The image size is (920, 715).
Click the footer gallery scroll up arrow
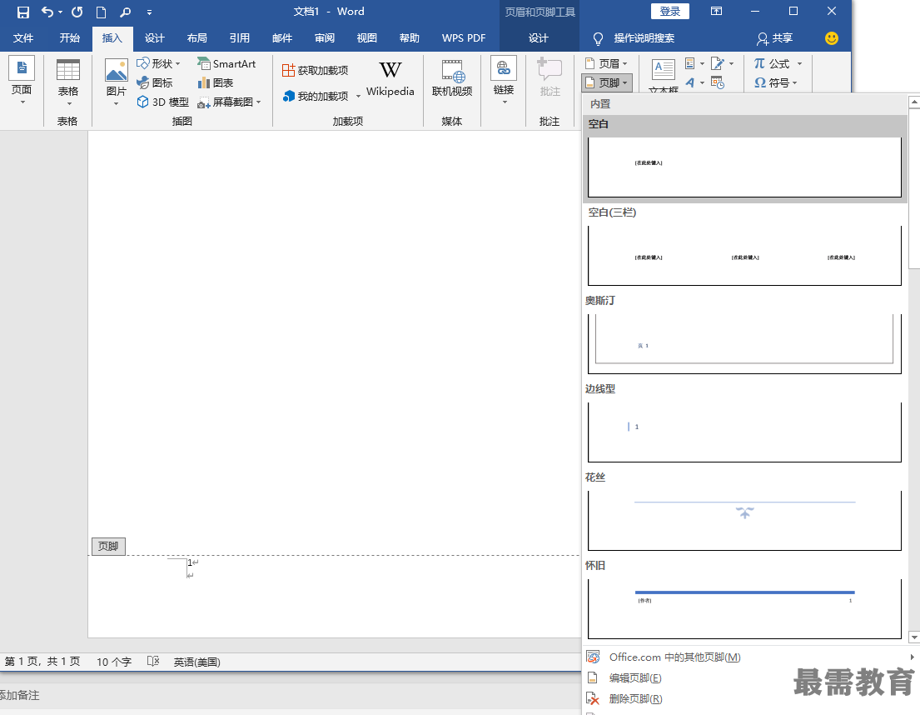coord(913,102)
